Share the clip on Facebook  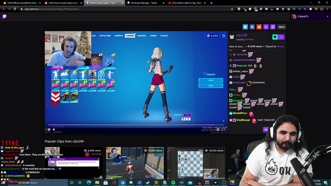tap(252, 27)
